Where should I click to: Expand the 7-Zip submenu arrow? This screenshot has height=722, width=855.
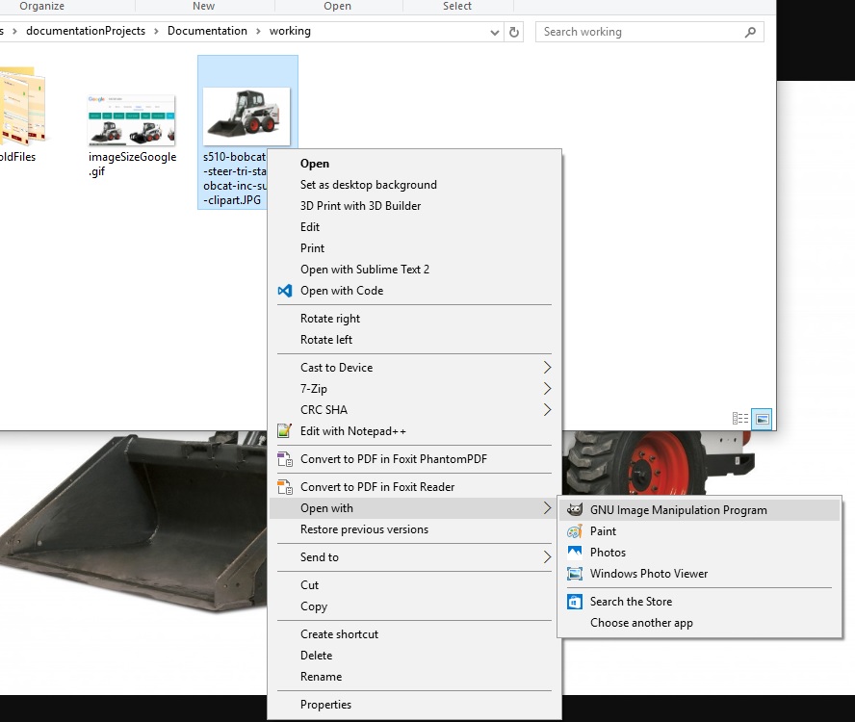[x=547, y=389]
